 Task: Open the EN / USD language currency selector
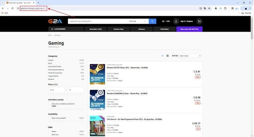pyautogui.click(x=166, y=21)
